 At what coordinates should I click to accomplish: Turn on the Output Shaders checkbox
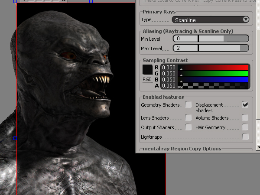click(x=188, y=127)
